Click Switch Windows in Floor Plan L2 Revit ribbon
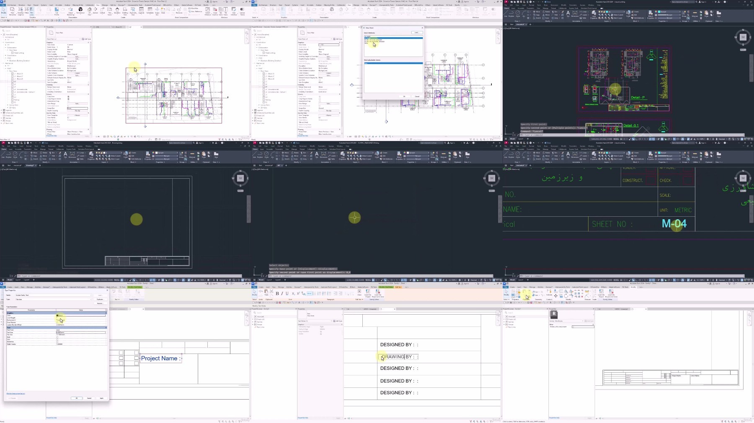Screen dimensions: 754x423 coord(208,11)
